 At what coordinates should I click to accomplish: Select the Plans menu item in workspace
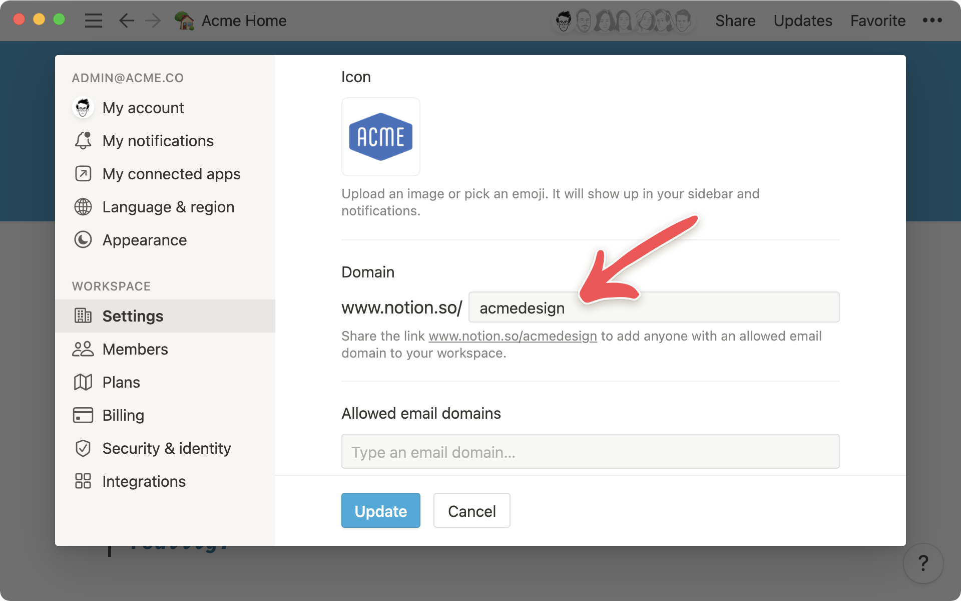click(121, 382)
